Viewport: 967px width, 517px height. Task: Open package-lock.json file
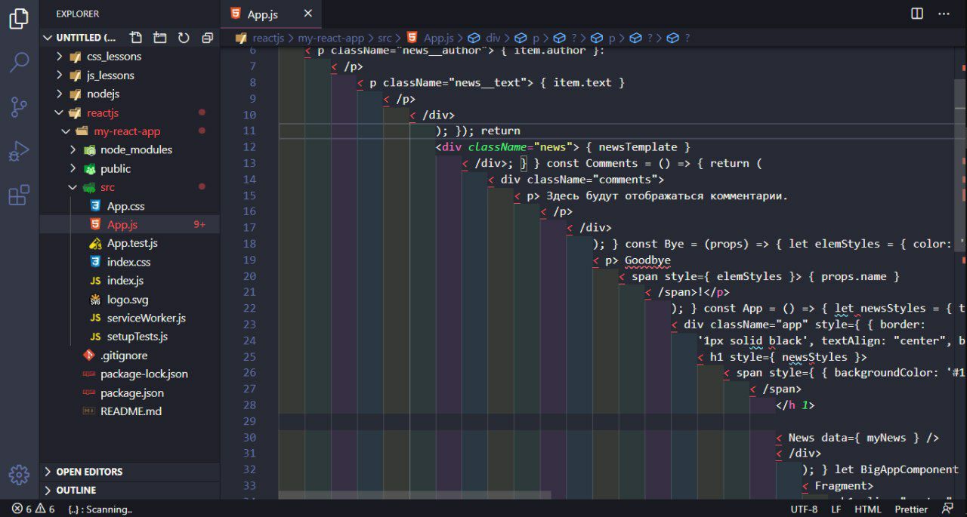click(144, 374)
